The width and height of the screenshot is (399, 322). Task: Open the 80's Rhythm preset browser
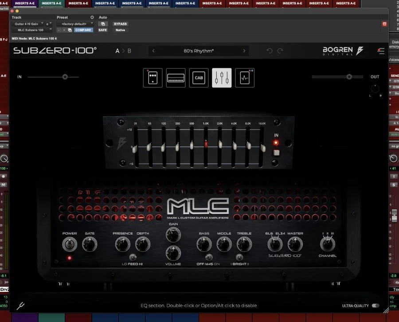pyautogui.click(x=199, y=51)
